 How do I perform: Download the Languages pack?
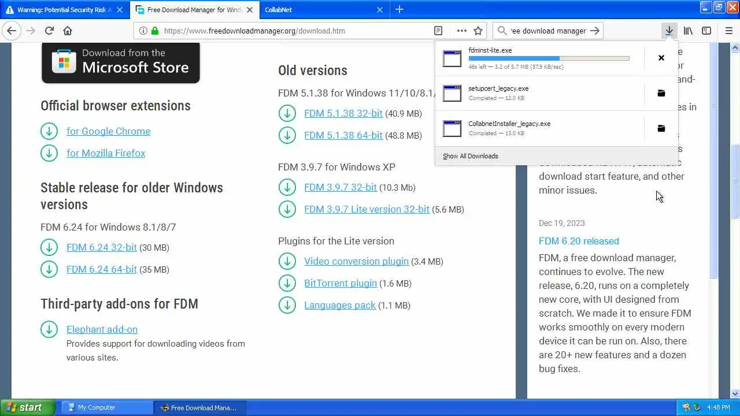340,305
